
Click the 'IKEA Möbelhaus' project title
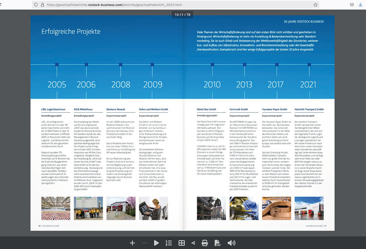coord(83,109)
